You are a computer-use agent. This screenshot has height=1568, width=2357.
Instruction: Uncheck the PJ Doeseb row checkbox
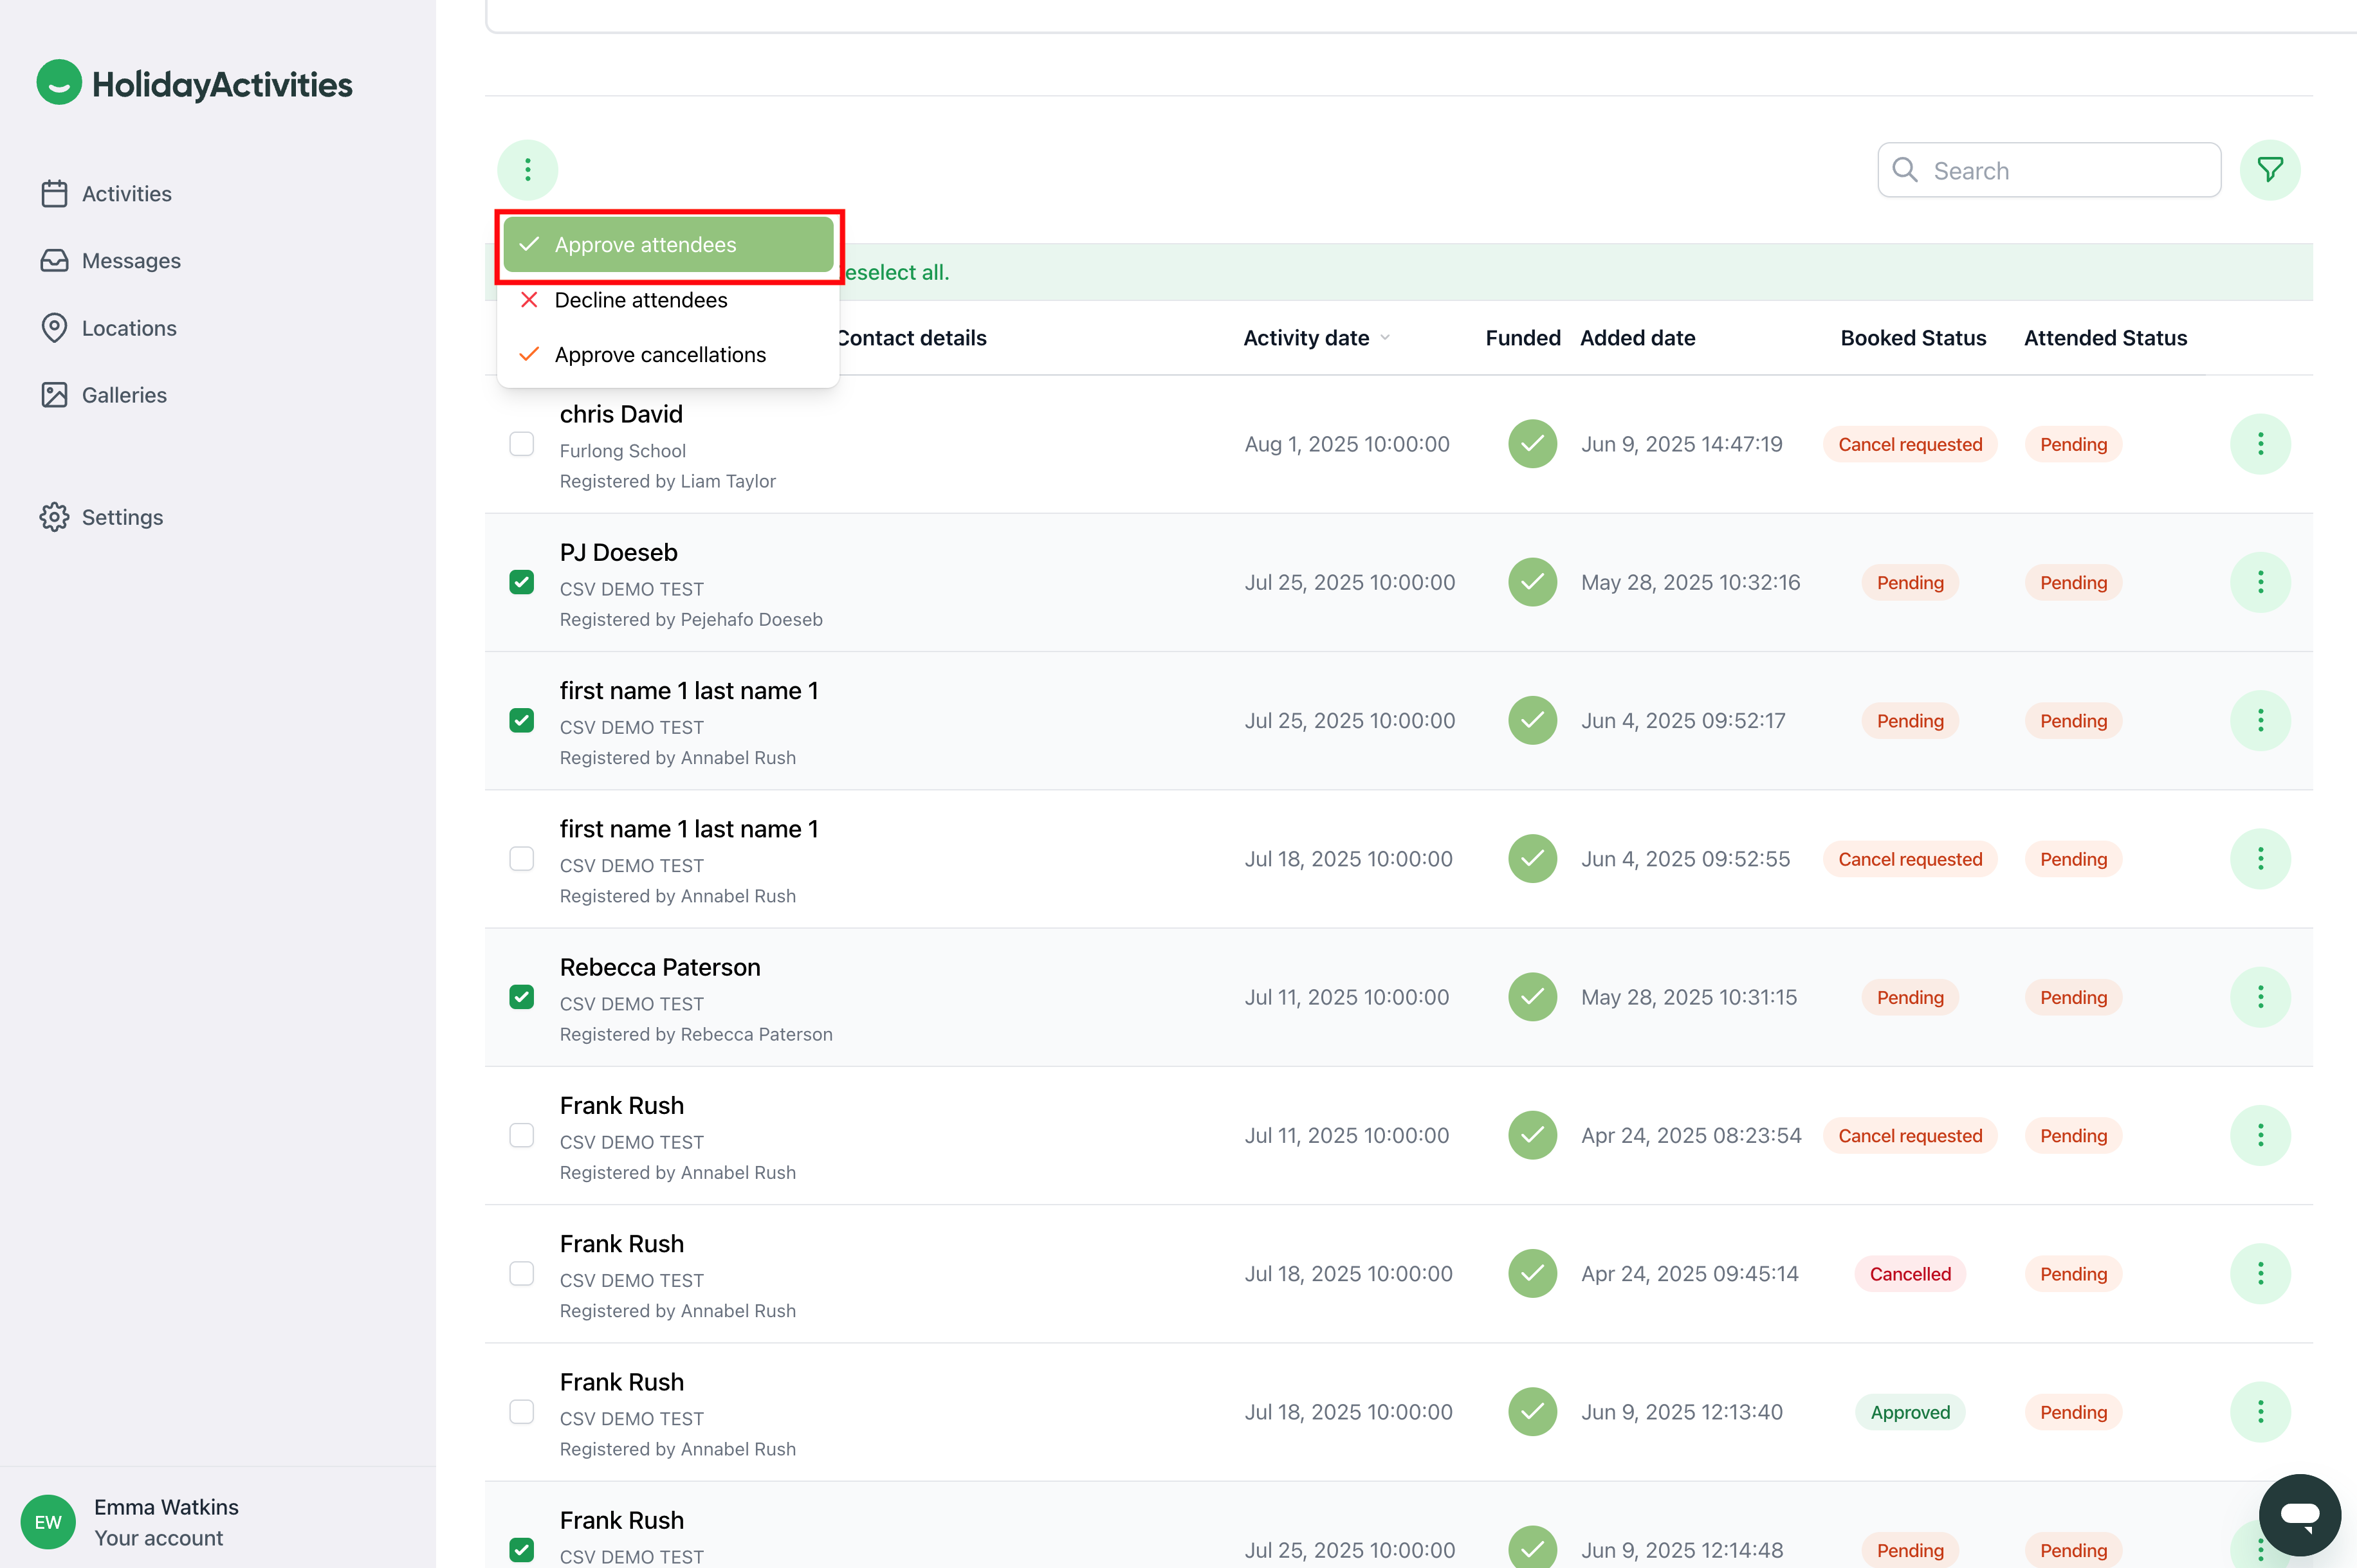pos(521,582)
